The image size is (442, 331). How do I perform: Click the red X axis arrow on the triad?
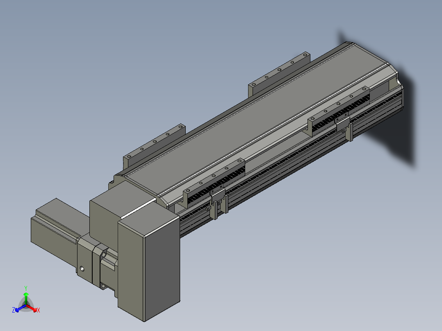point(35,309)
